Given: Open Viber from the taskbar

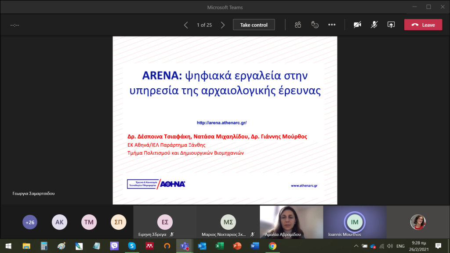Looking at the screenshot, I should pyautogui.click(x=114, y=246).
